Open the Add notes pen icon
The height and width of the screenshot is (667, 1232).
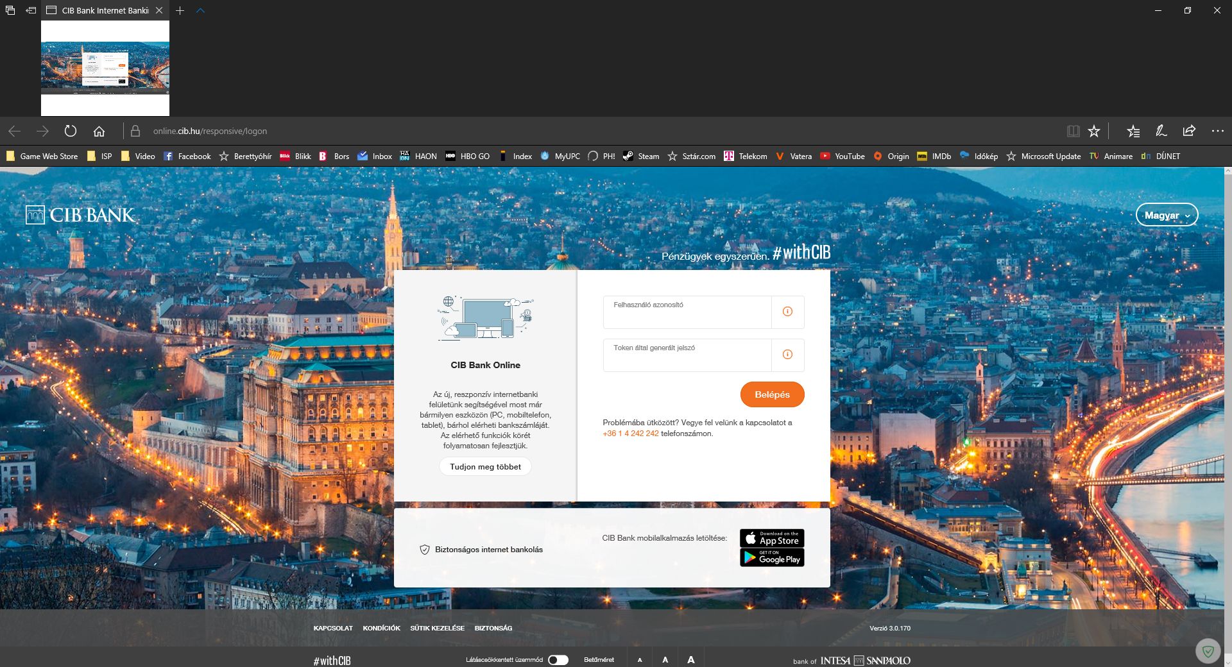[1161, 131]
